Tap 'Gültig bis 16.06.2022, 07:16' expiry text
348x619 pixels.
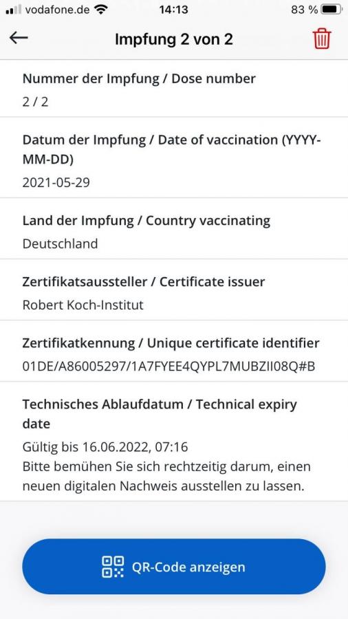(105, 447)
